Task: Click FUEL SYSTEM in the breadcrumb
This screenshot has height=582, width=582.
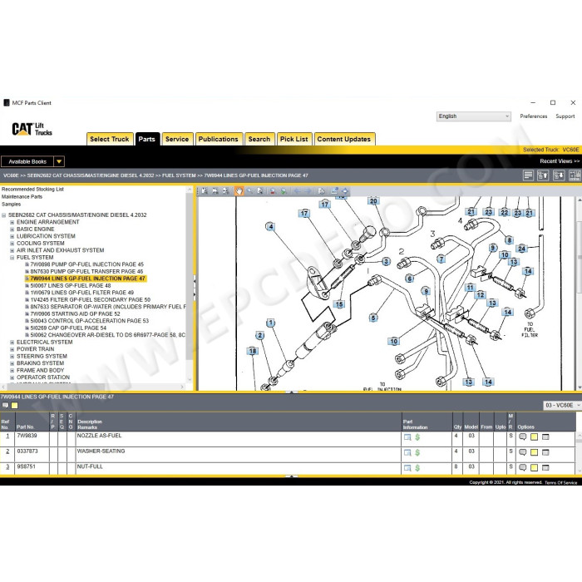Action: pyautogui.click(x=179, y=175)
